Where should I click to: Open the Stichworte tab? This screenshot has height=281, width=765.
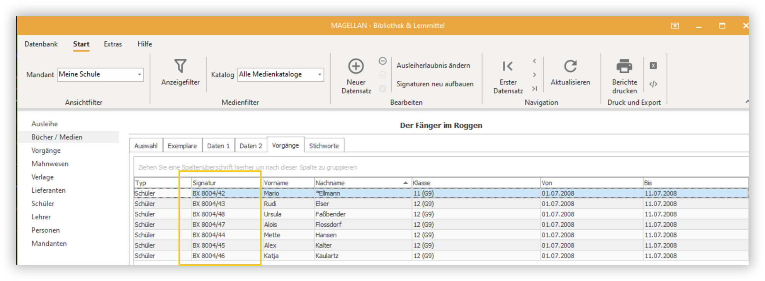click(324, 146)
